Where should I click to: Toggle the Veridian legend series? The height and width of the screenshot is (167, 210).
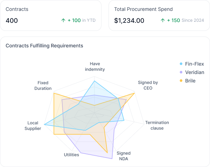194,72
